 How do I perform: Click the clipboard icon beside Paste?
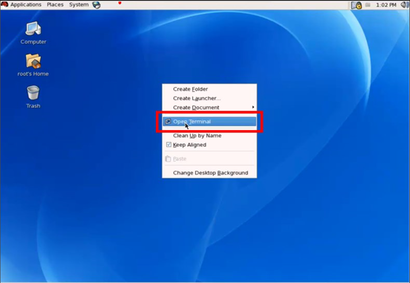(168, 159)
